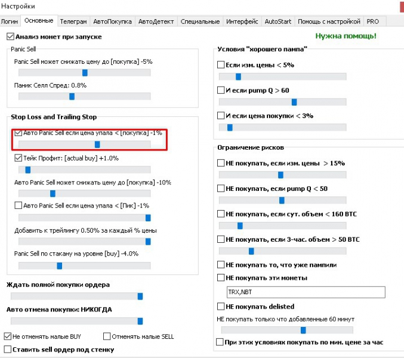Open the АвтоДетект tab
404x358 pixels.
click(x=155, y=21)
